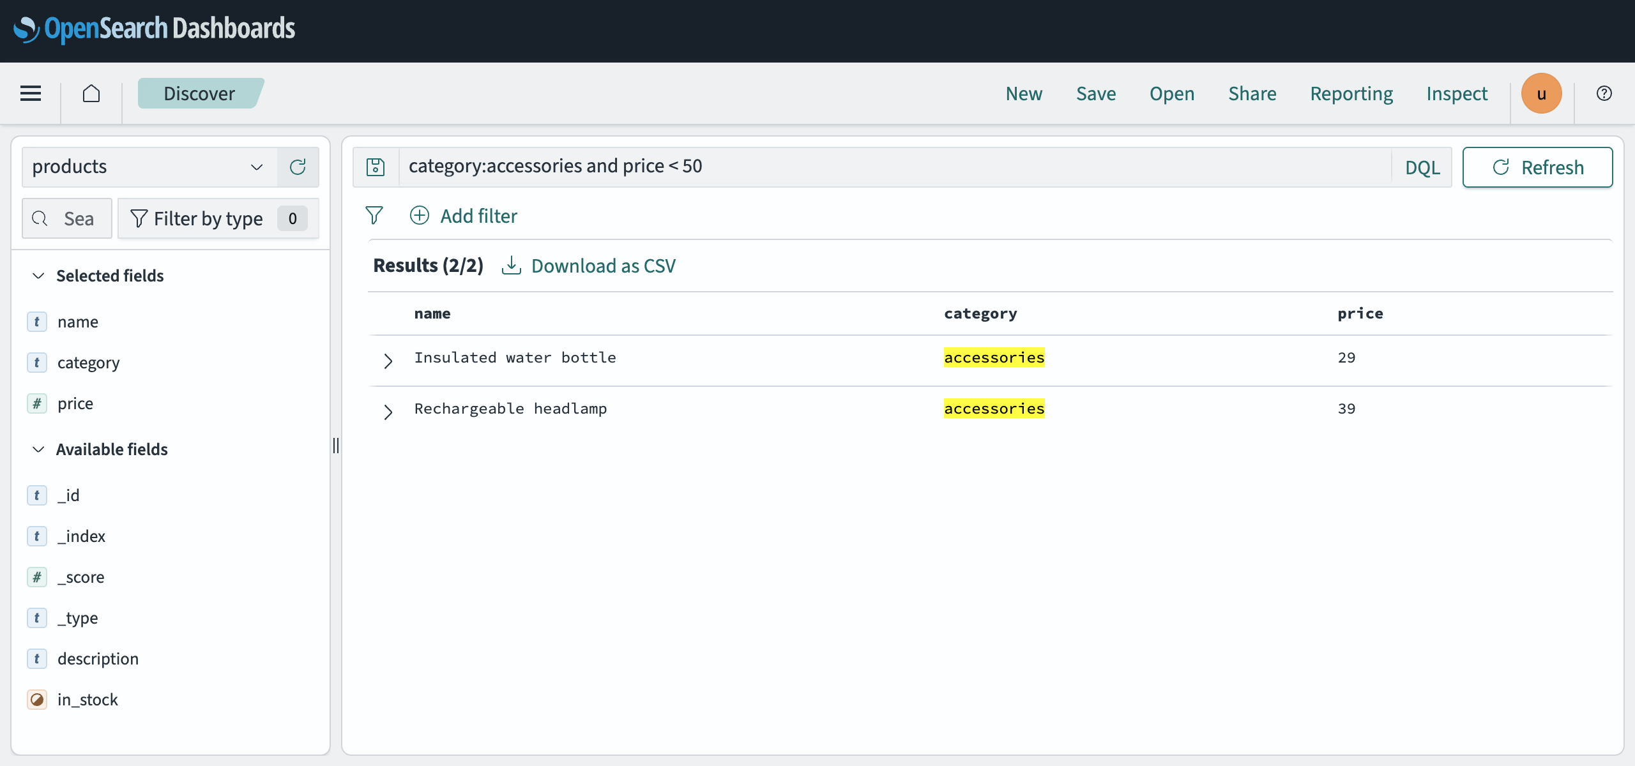Open saved queries disk icon
The image size is (1635, 766).
[376, 167]
